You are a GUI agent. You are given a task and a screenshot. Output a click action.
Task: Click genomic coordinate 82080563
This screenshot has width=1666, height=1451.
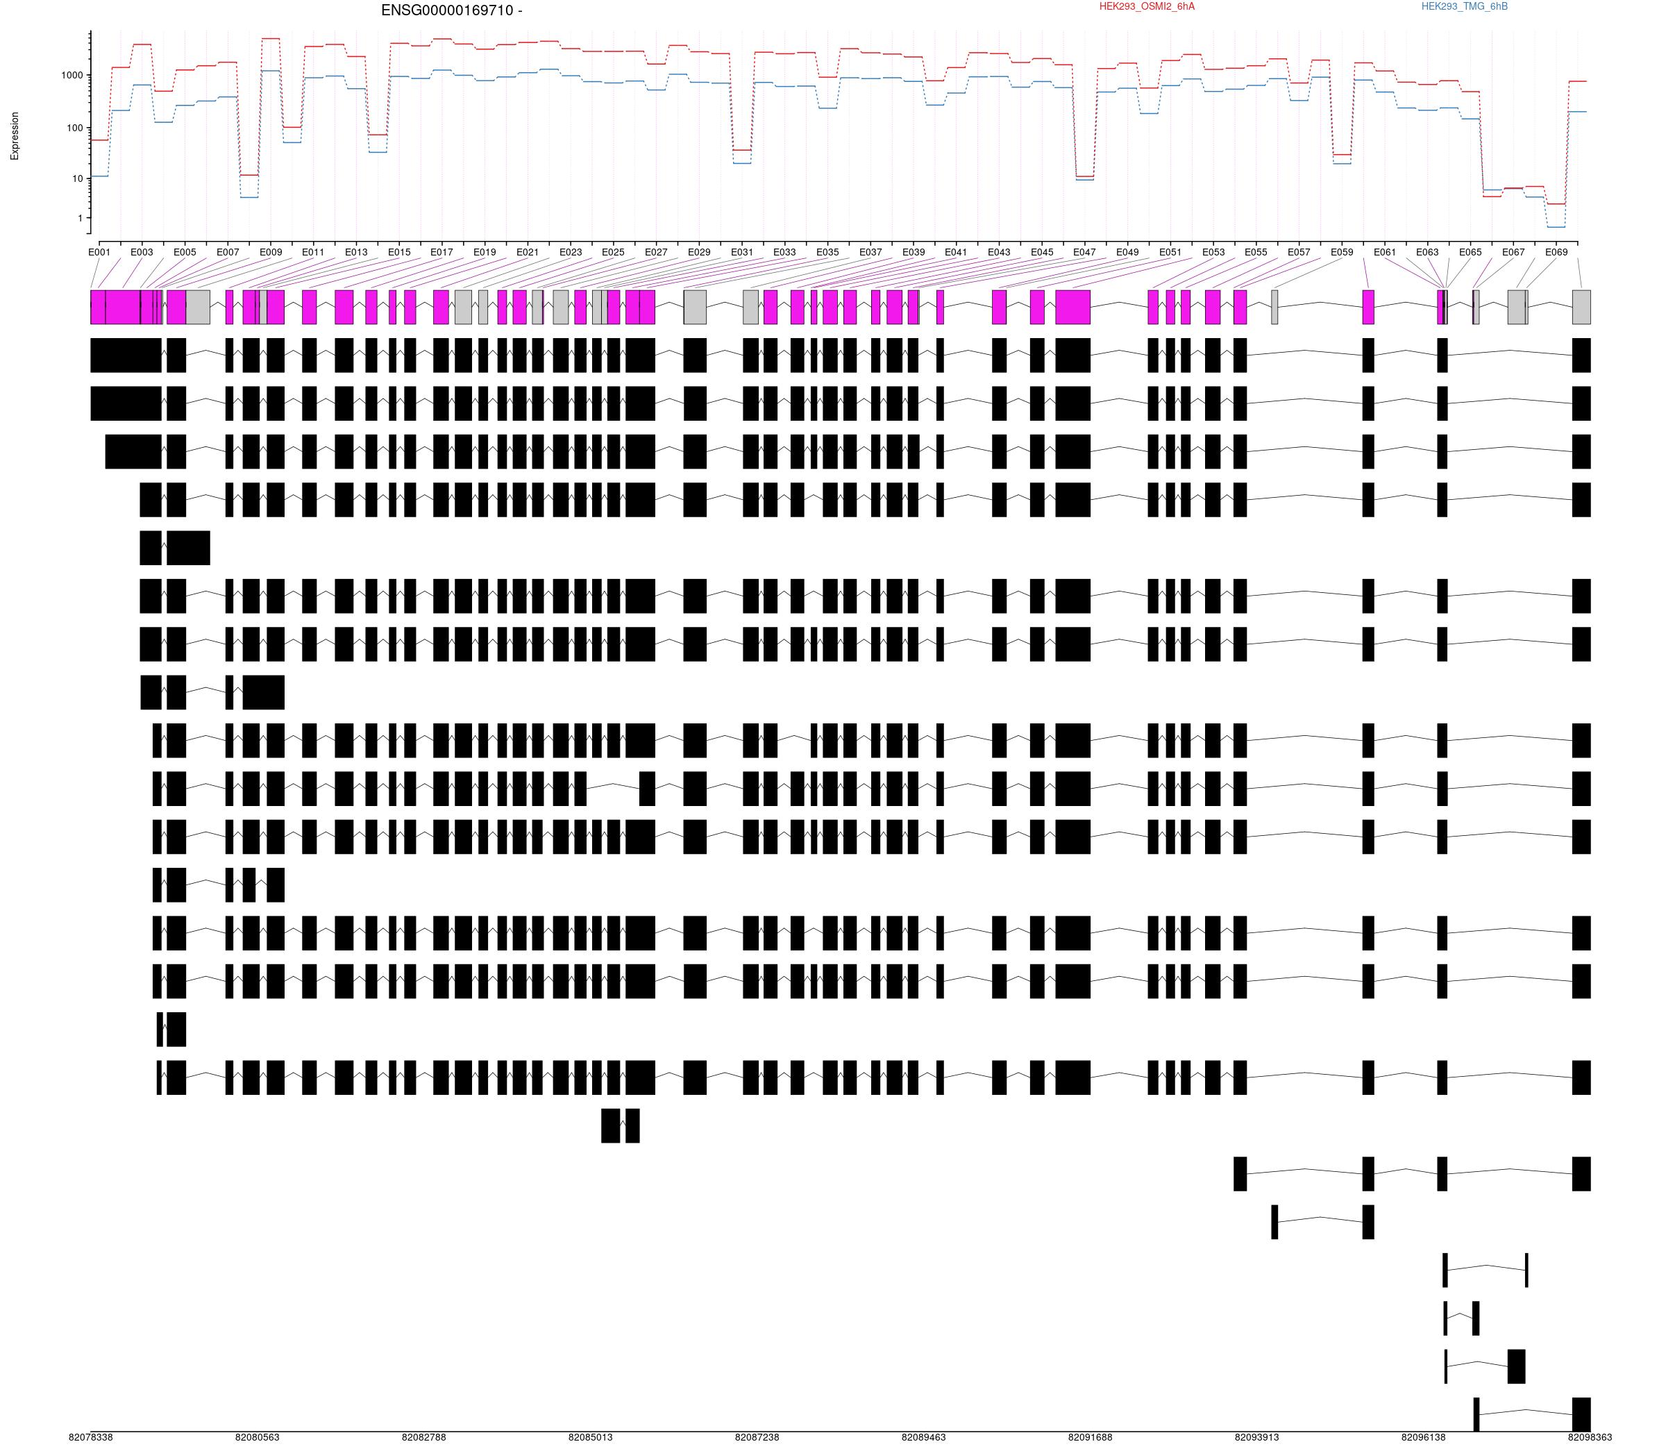pyautogui.click(x=258, y=1438)
